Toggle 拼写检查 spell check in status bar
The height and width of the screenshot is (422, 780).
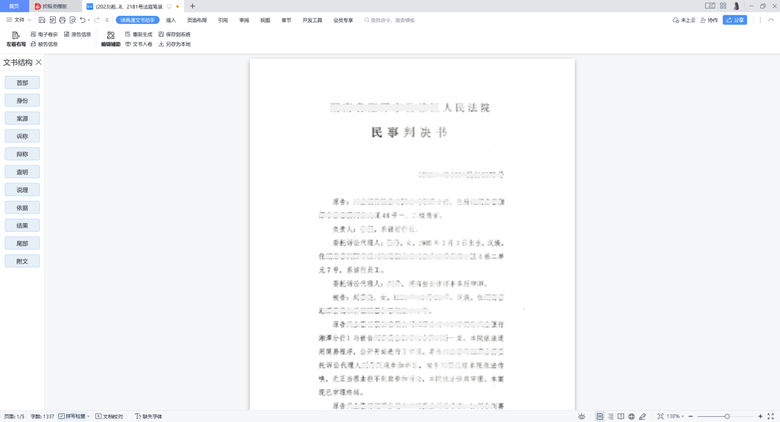click(x=74, y=417)
